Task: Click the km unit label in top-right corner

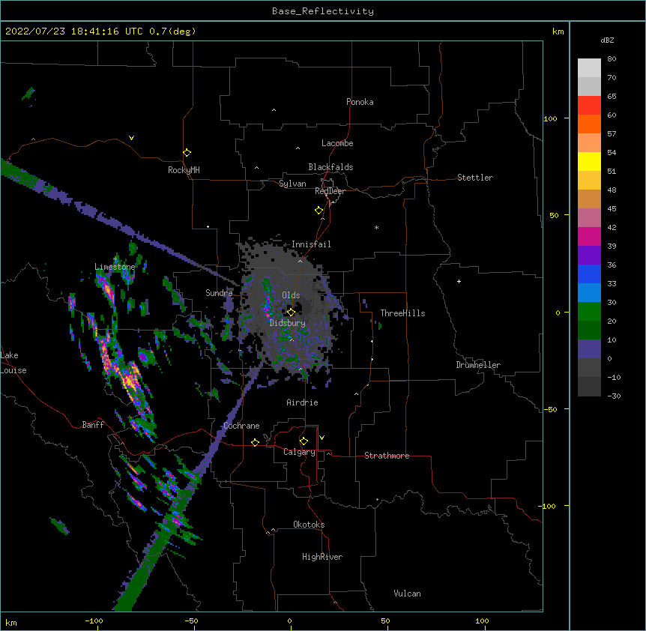Action: point(558,31)
